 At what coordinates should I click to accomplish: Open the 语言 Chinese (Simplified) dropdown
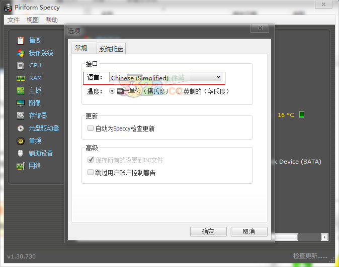click(165, 78)
